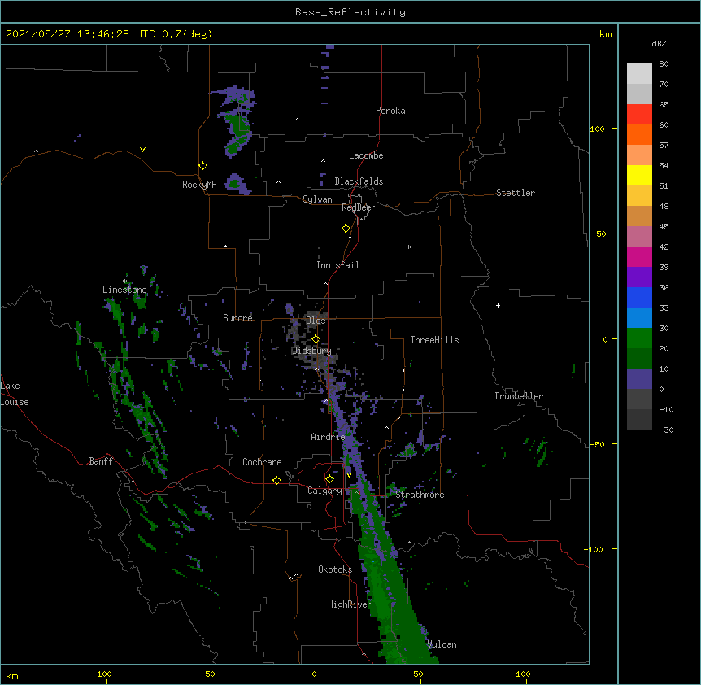Image resolution: width=701 pixels, height=685 pixels.
Task: Click the yellow 51–54 dBZ legend swatch
Action: (639, 176)
